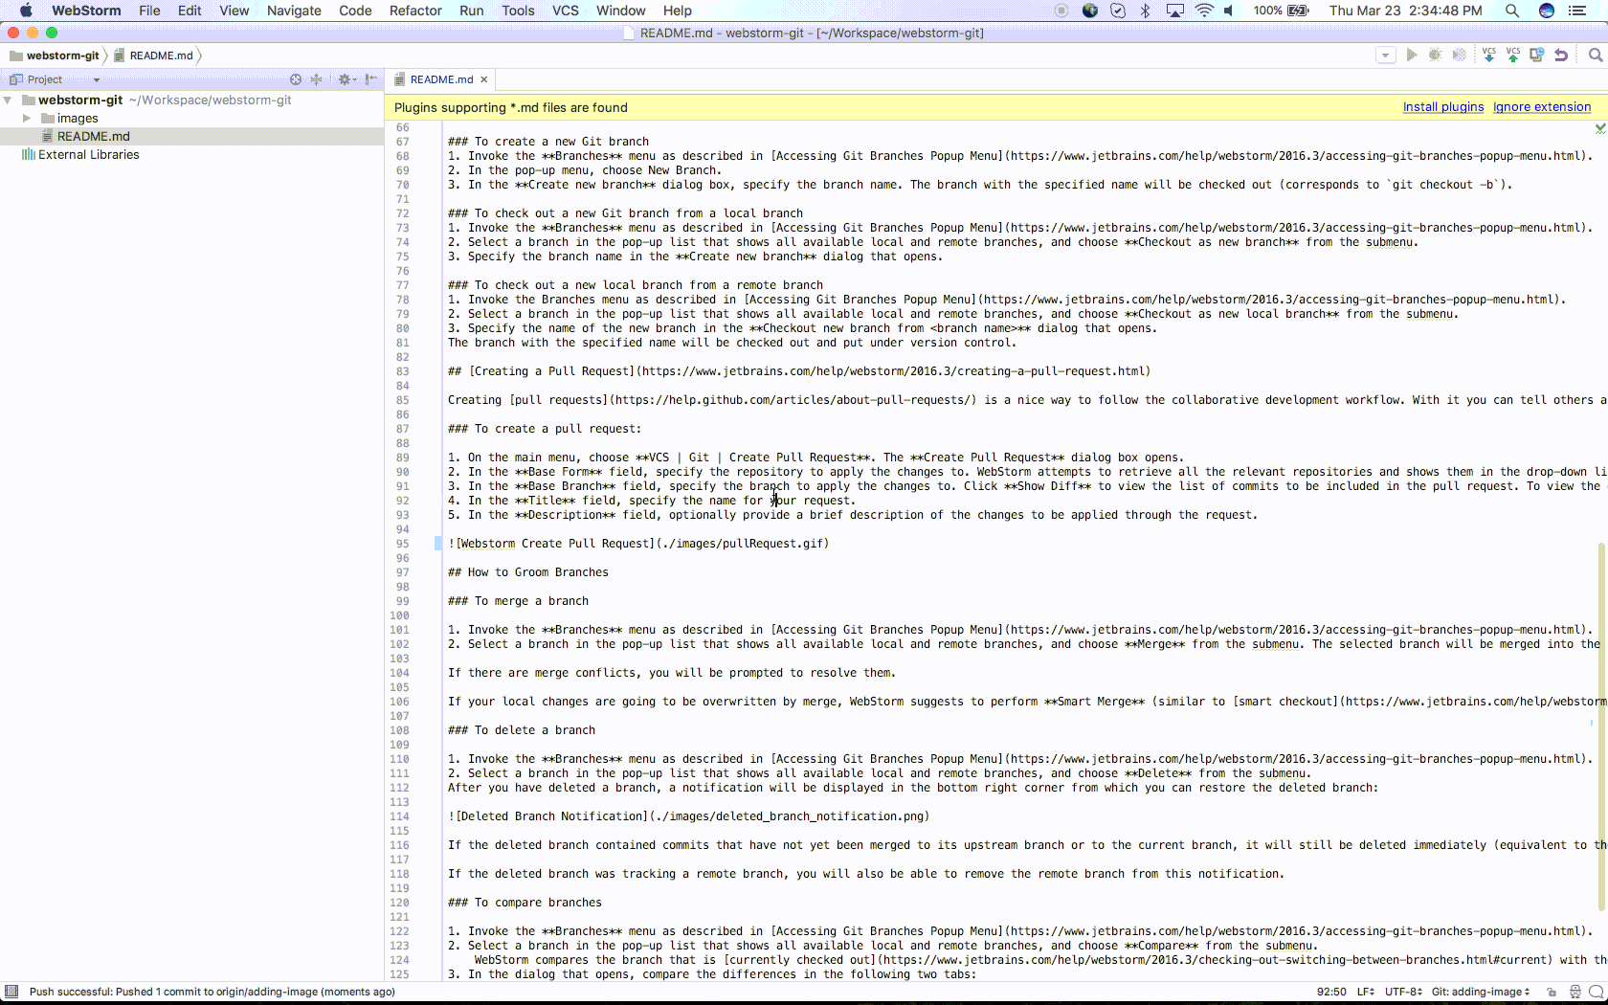Click Scroll from Source target icon
Screen dimensions: 1608x1005
point(296,79)
